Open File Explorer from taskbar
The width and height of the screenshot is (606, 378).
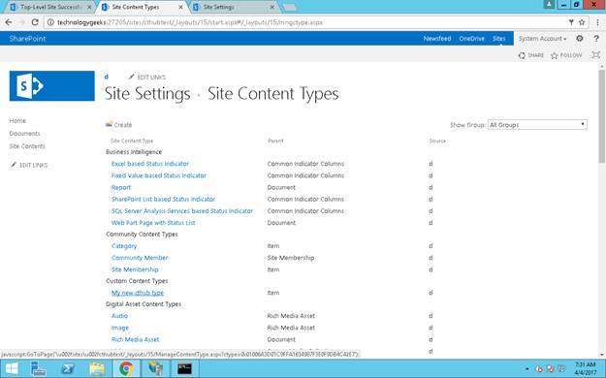(x=97, y=368)
